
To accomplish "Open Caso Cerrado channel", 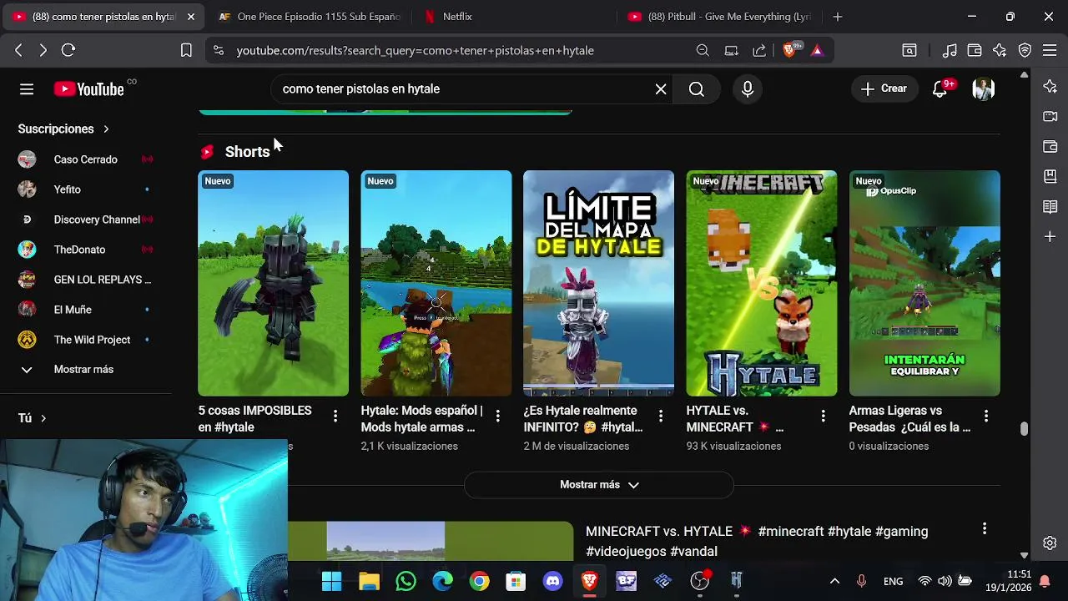I will [x=86, y=159].
